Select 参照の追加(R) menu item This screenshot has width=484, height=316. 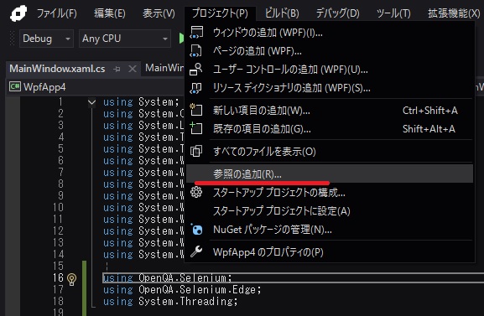[330, 174]
